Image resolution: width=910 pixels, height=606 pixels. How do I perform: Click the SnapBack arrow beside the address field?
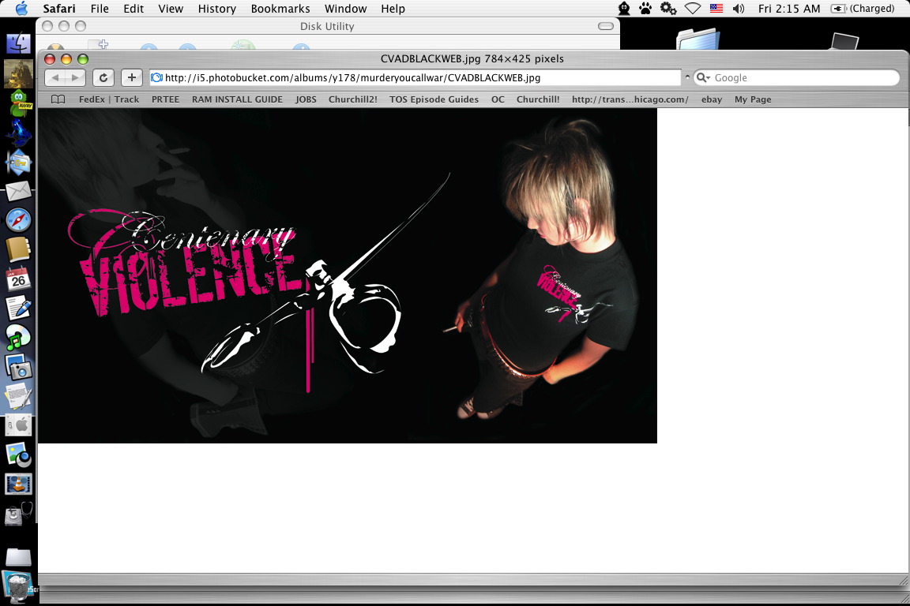coord(687,77)
